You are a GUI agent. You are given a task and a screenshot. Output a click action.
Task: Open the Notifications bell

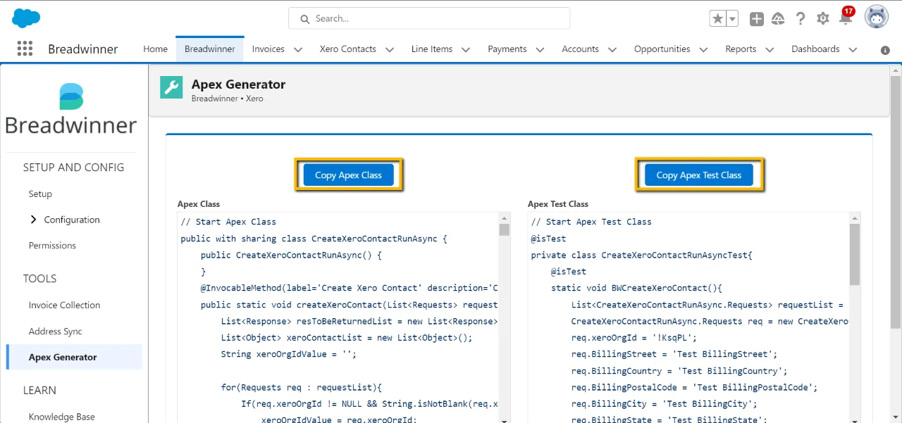846,18
